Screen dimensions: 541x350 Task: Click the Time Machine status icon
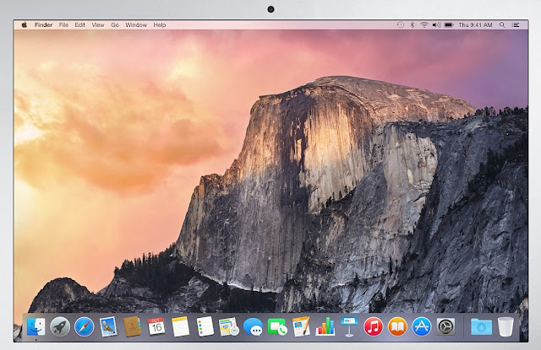tap(400, 24)
